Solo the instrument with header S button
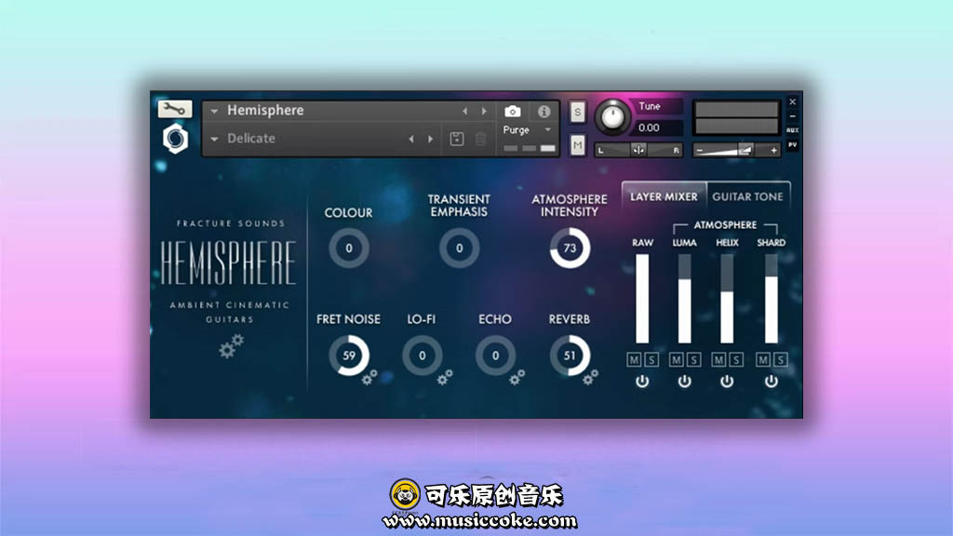This screenshot has width=953, height=536. coord(577,112)
